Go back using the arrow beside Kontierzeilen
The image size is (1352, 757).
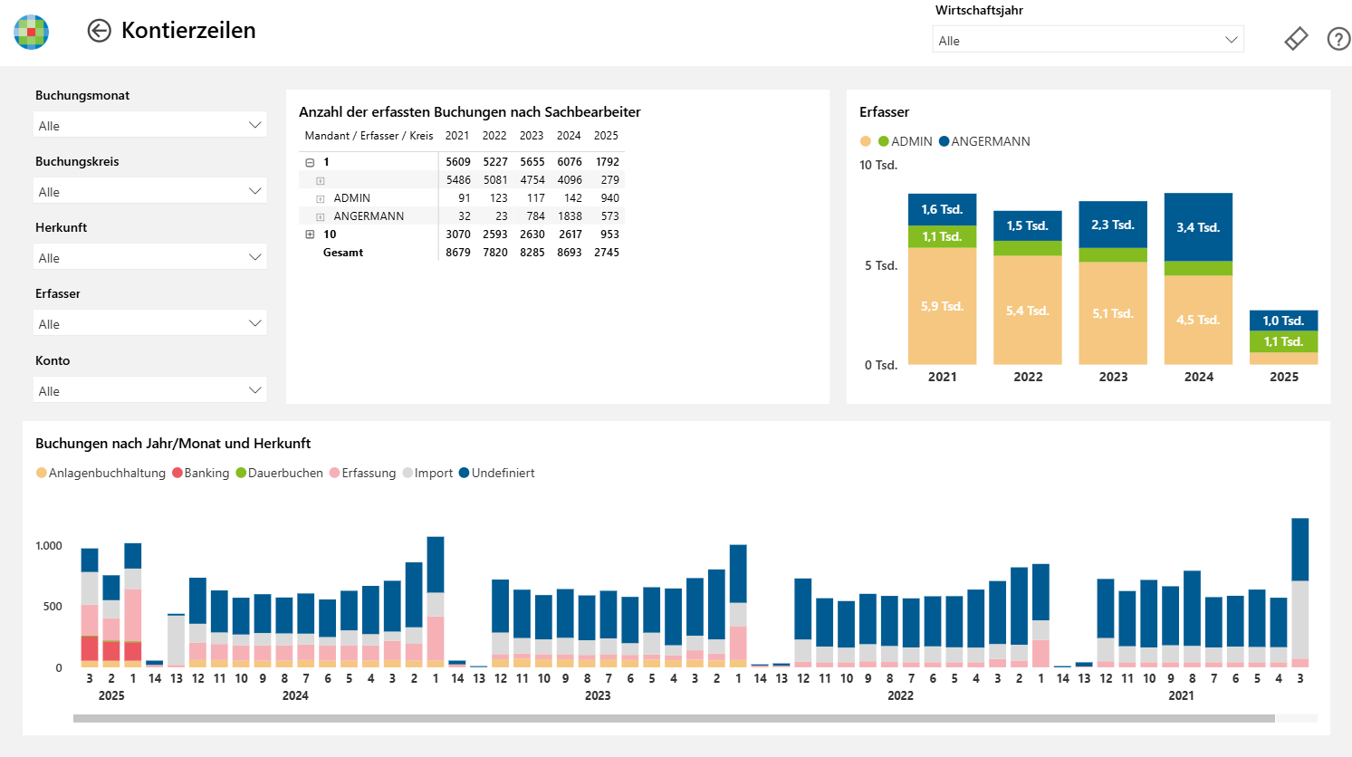click(x=99, y=31)
